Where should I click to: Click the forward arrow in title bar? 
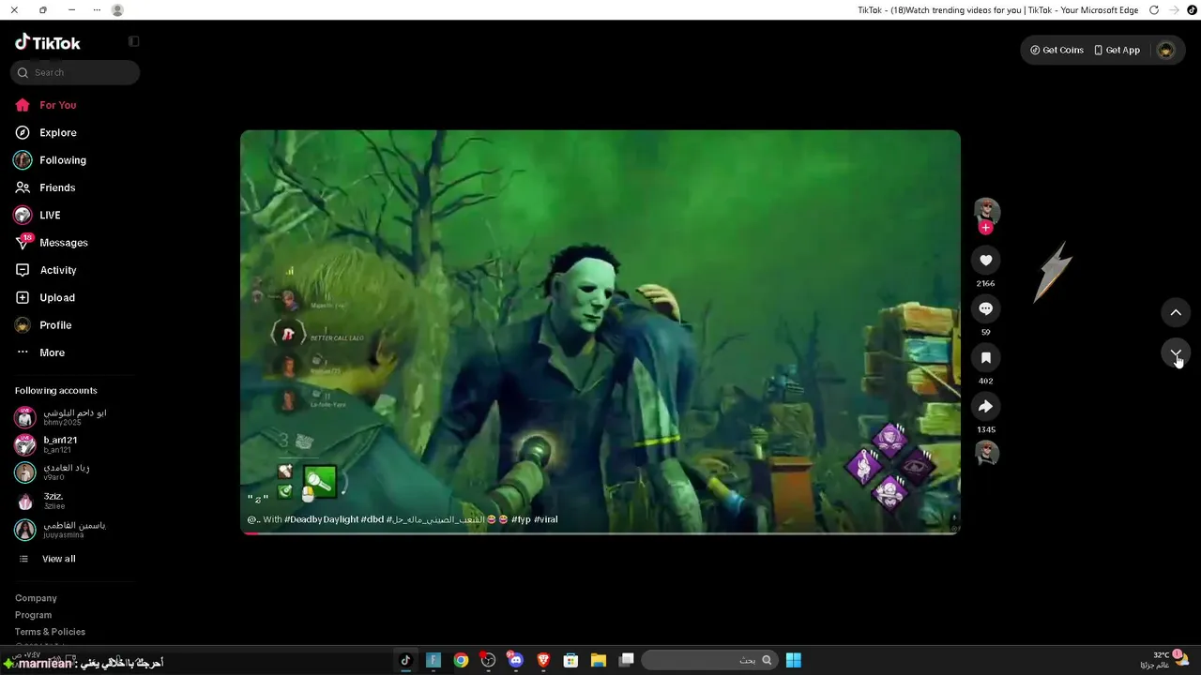pos(1174,10)
